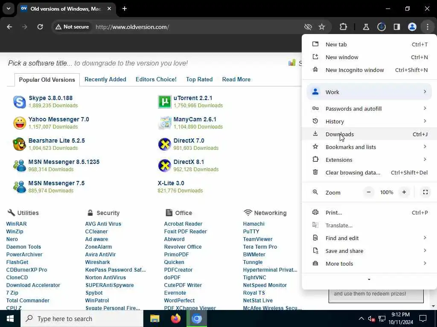Open the TeamViewer link under Networking
This screenshot has height=327, width=437.
point(258,239)
